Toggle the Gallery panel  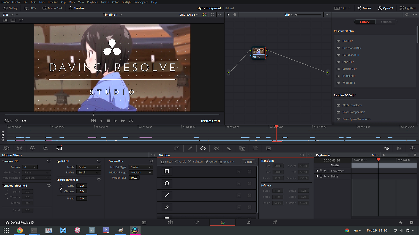click(x=10, y=8)
